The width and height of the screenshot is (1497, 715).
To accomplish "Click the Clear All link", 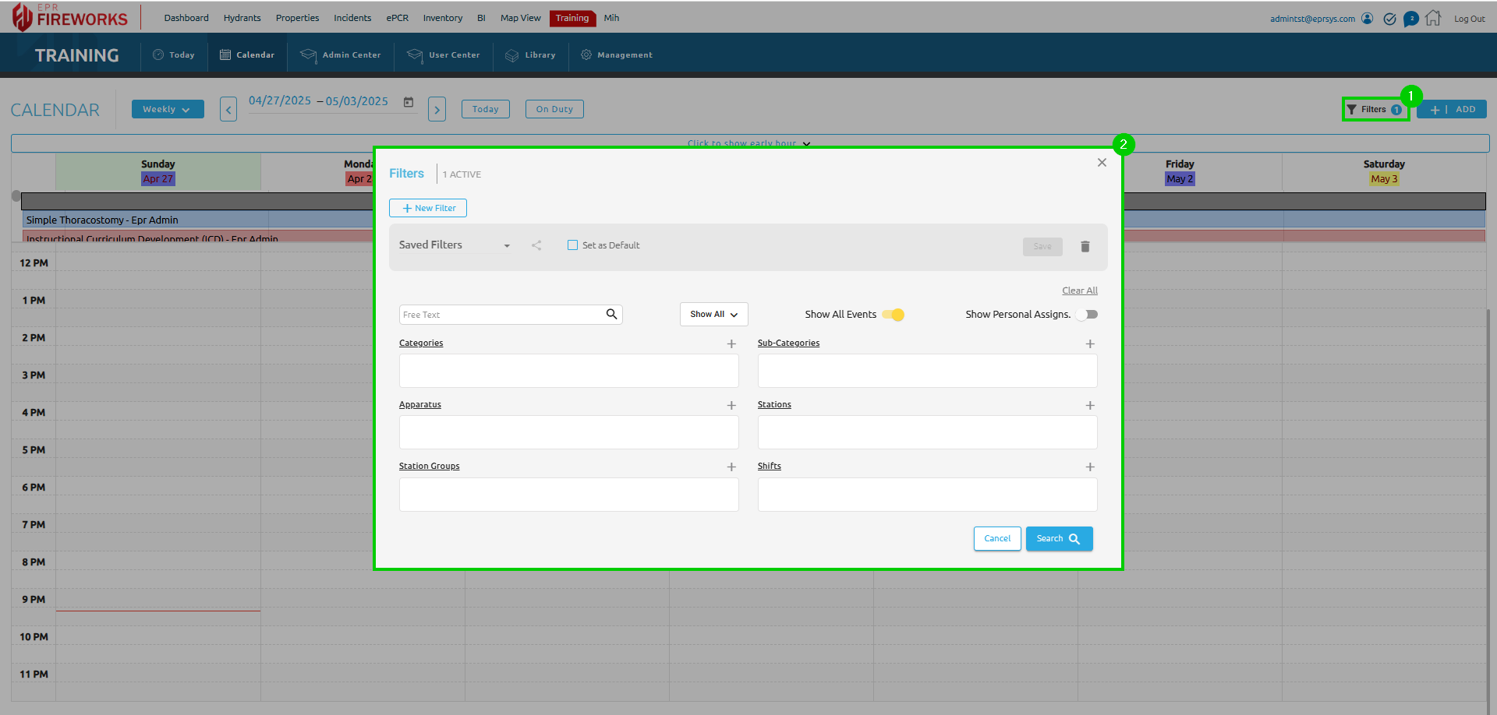I will point(1079,291).
